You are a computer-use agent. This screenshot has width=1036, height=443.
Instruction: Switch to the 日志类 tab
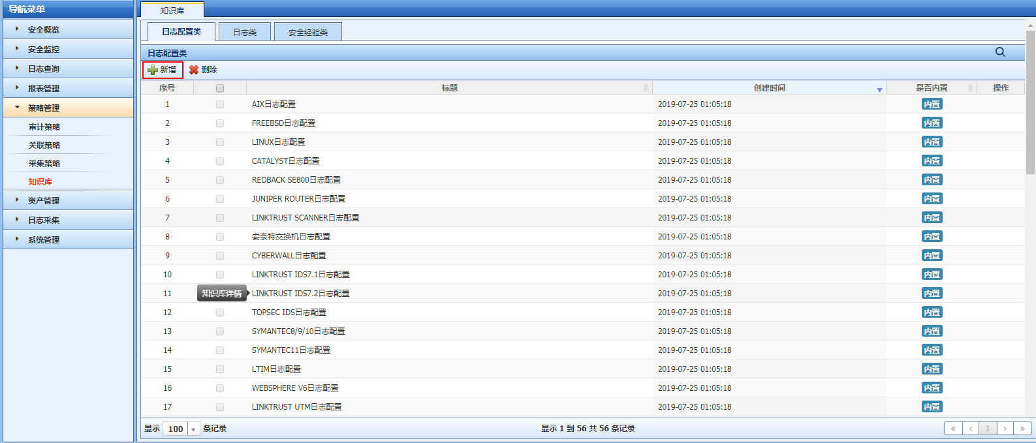tap(245, 32)
